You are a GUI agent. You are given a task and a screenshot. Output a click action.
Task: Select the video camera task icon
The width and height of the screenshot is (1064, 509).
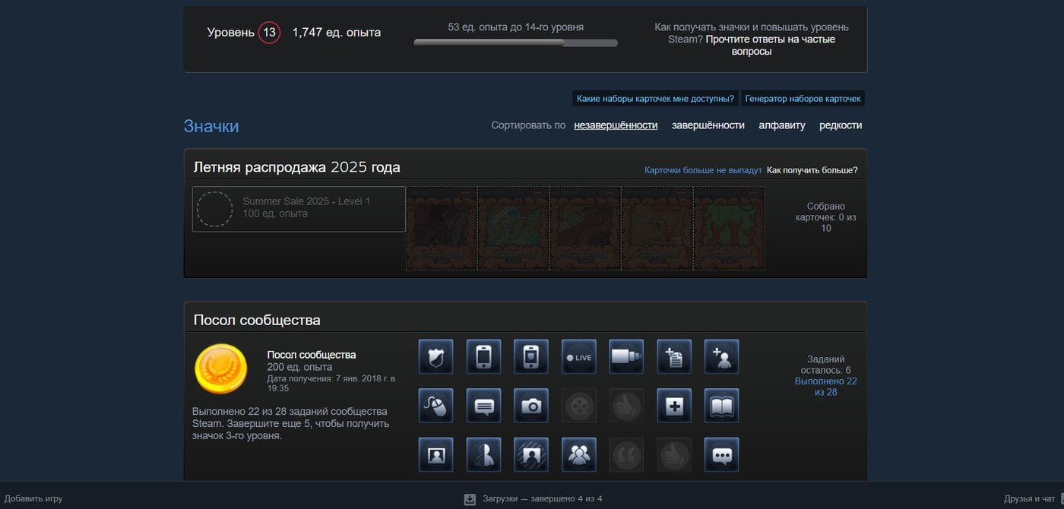(626, 357)
